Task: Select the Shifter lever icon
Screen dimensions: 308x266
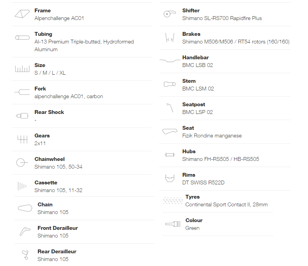Action: (x=170, y=14)
